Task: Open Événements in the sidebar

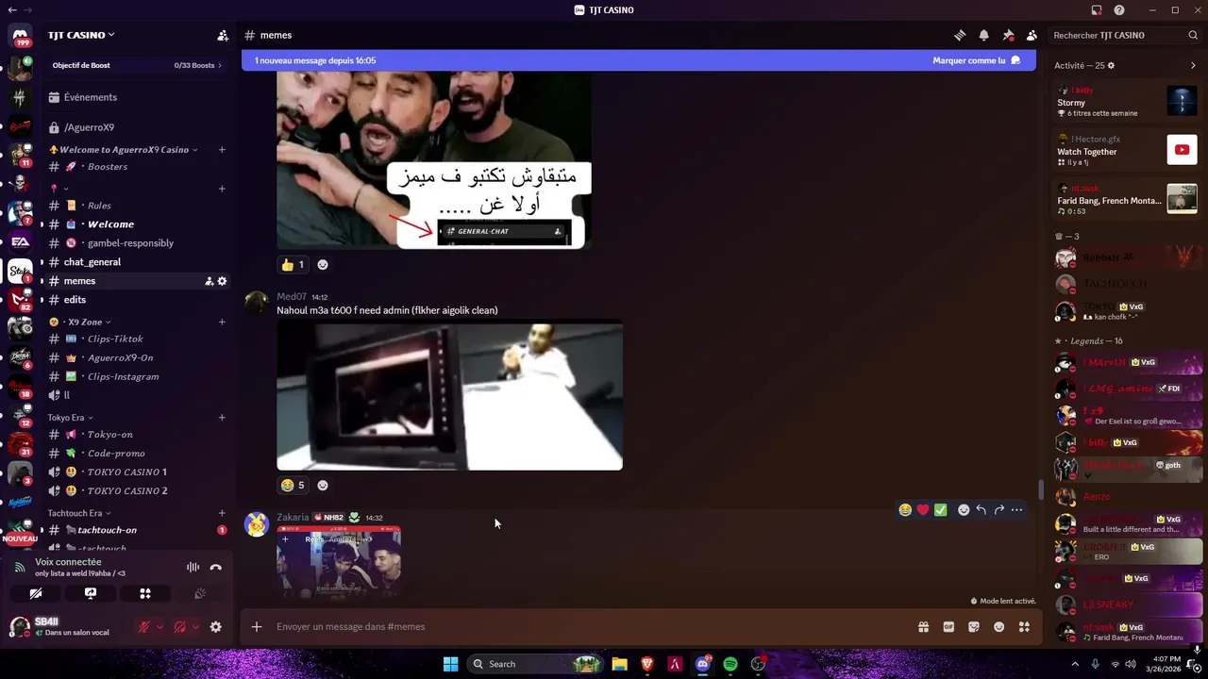Action: (90, 97)
